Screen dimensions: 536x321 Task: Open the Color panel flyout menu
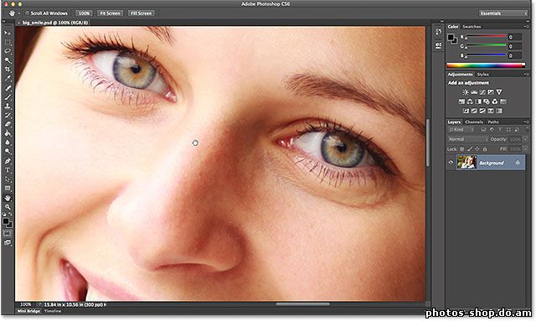tap(526, 27)
